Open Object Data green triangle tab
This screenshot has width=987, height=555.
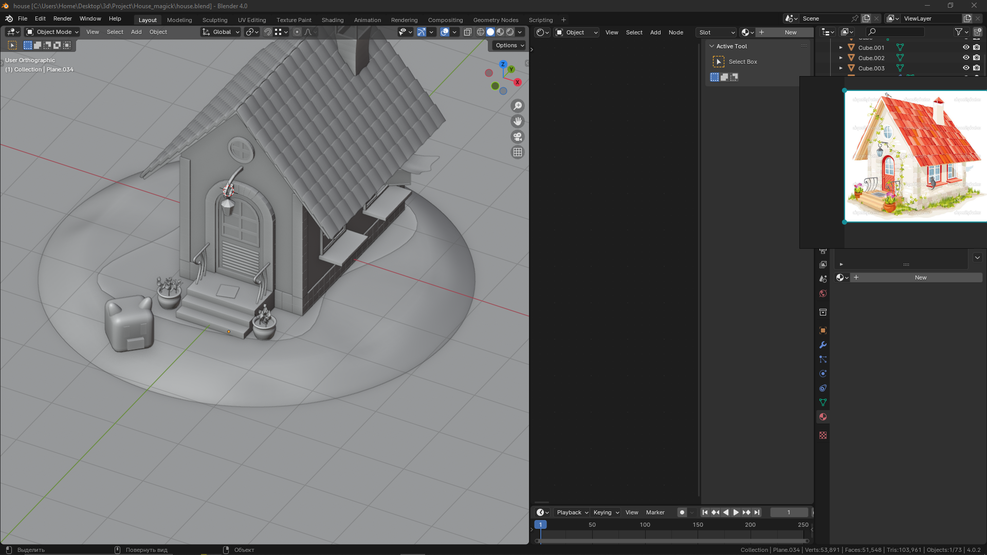click(x=823, y=402)
